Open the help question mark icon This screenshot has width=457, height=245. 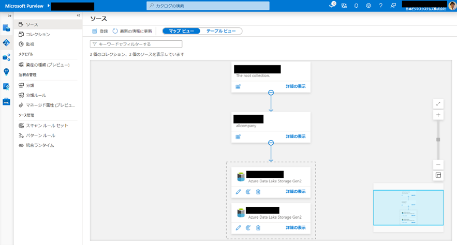(380, 6)
